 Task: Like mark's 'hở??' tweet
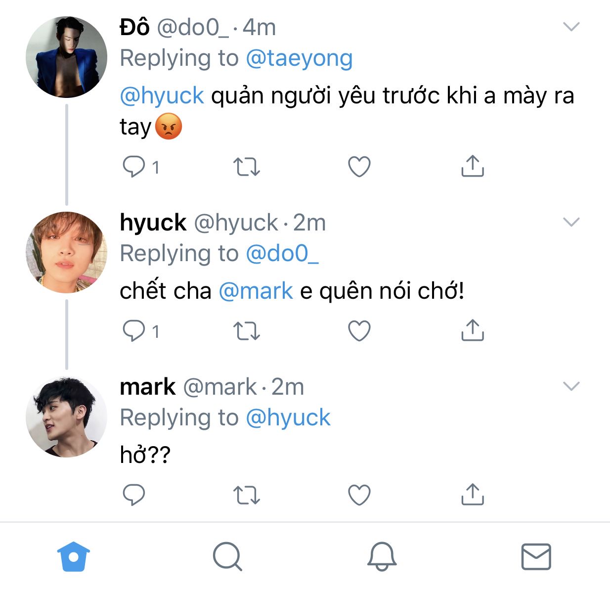359,495
